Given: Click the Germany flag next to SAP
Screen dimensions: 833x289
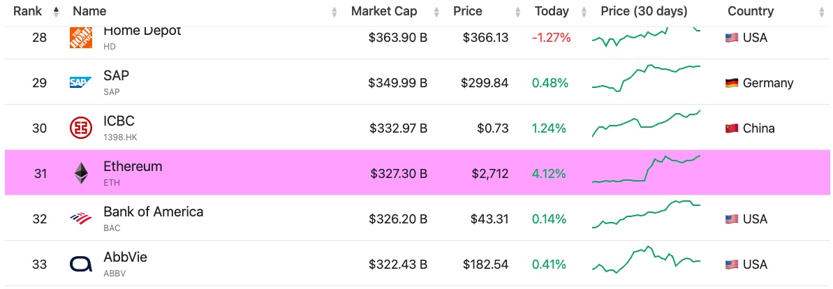Looking at the screenshot, I should [732, 83].
